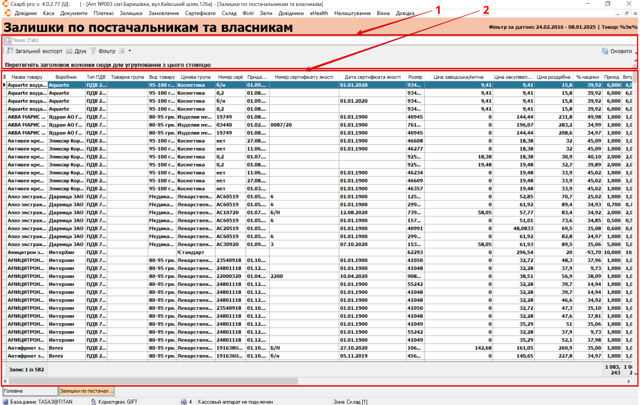Screen dimensions: 640x405
Task: Click the grid column chooser icon
Action: 4,77
